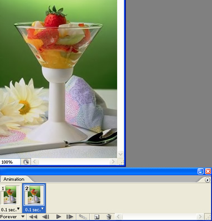Screen dimensions: 212x221
Task: Delete the selected animation frame
Action: coord(109,217)
